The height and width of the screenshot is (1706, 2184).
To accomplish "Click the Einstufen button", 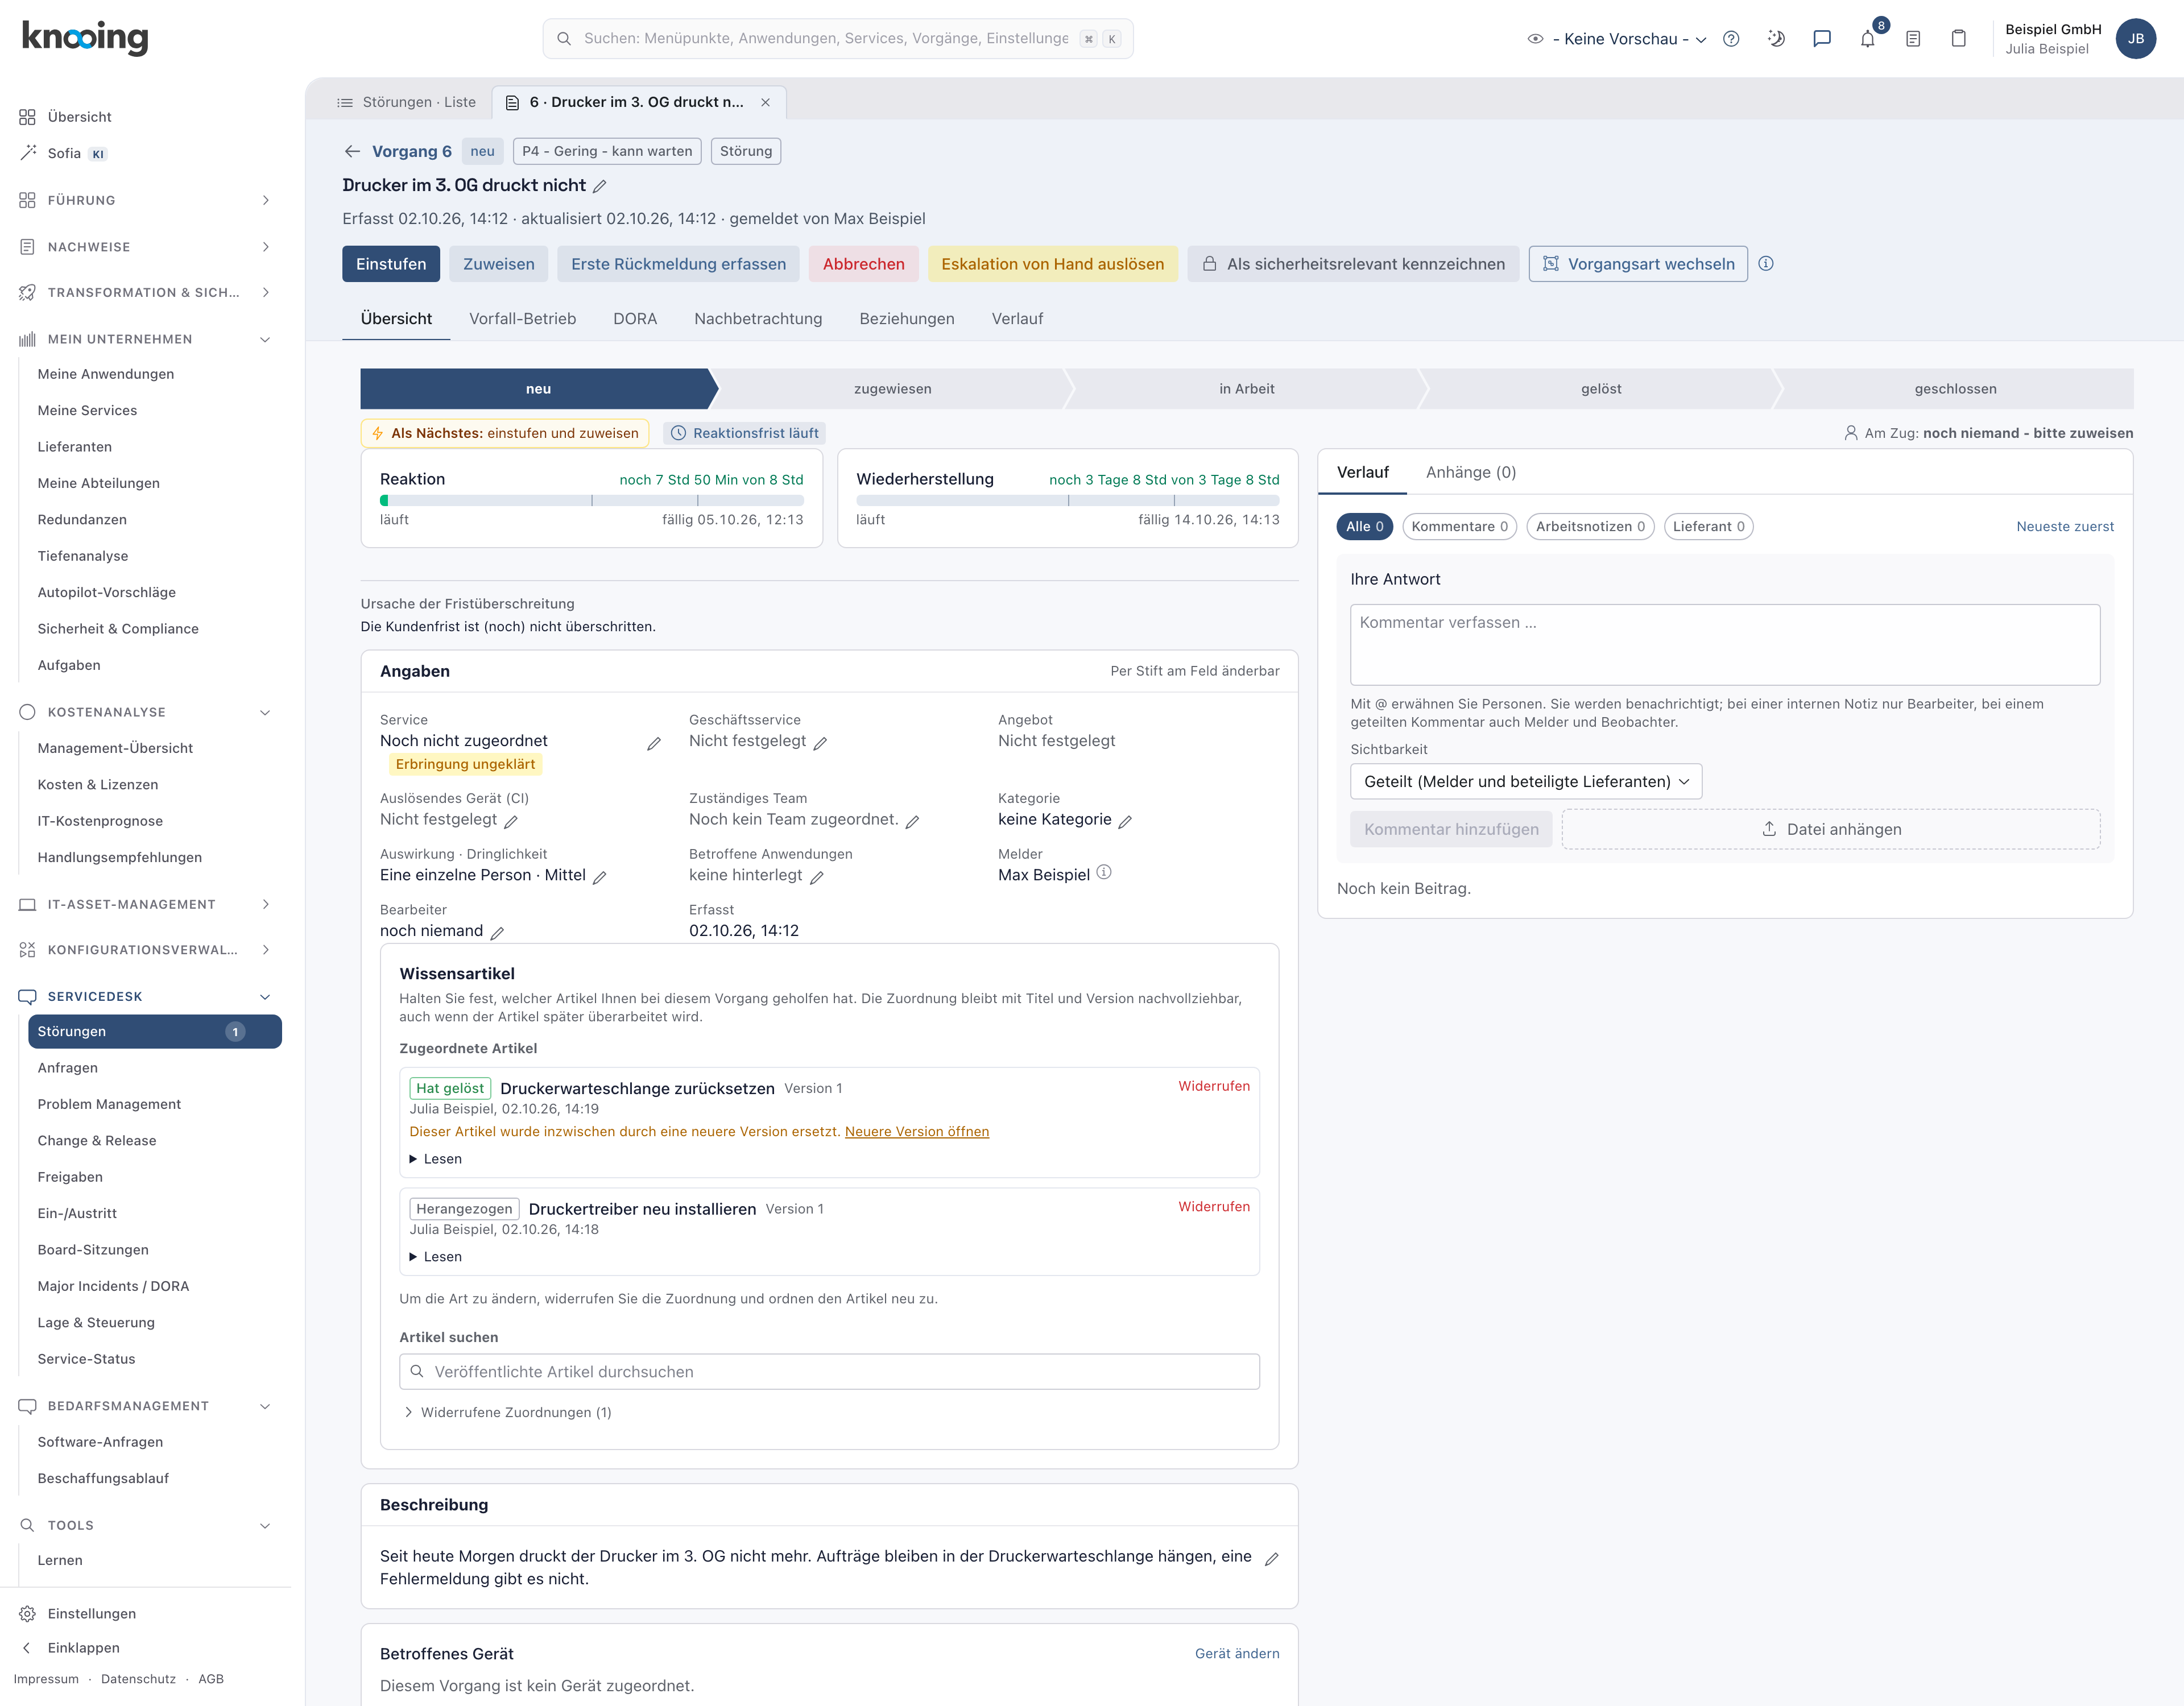I will click(391, 264).
